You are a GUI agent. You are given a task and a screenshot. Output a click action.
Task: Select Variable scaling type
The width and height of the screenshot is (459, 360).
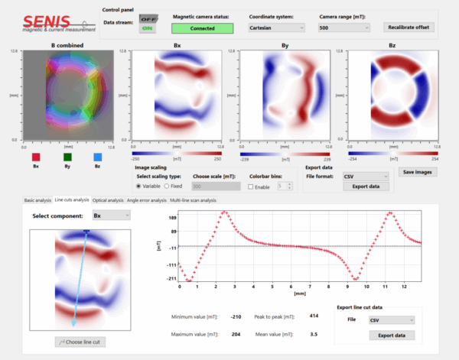coord(139,186)
